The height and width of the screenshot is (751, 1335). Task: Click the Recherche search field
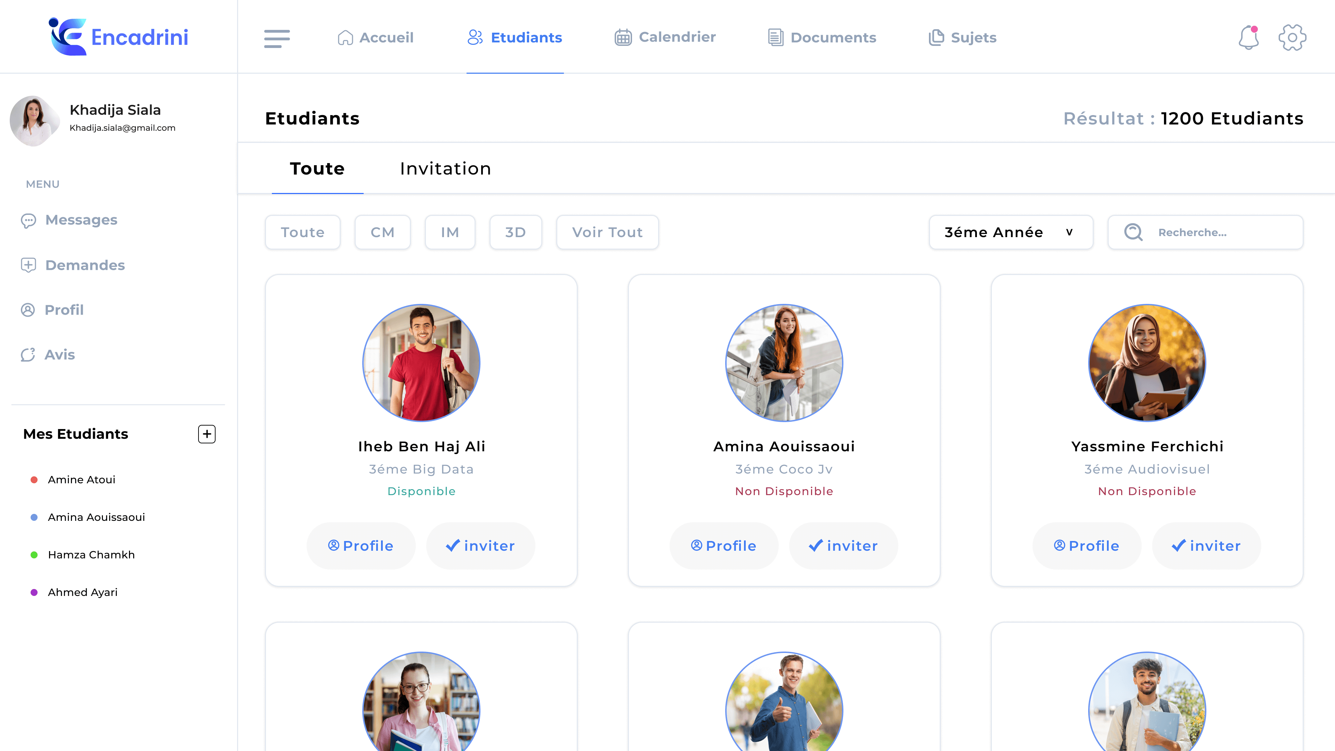click(x=1205, y=232)
